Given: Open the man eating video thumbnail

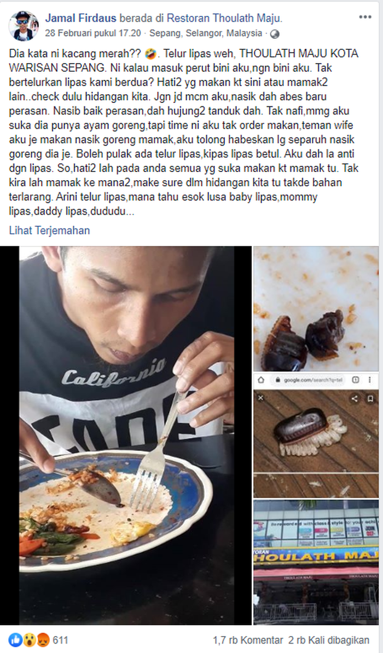Looking at the screenshot, I should [126, 435].
